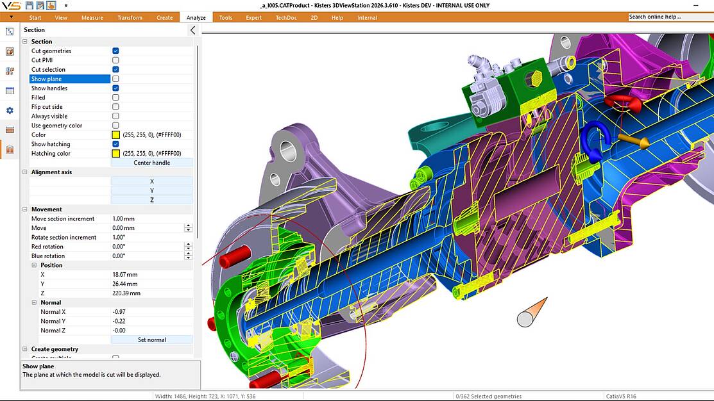This screenshot has height=401, width=714.
Task: Open the active Section sidebar icon
Action: [x=10, y=150]
